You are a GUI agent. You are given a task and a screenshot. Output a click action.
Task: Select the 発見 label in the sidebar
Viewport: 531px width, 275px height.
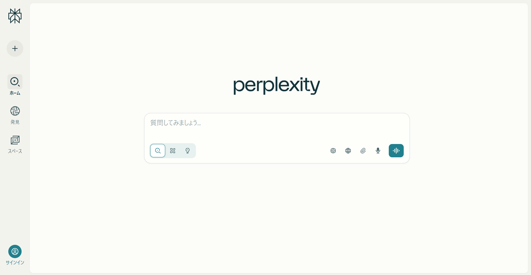click(x=15, y=122)
